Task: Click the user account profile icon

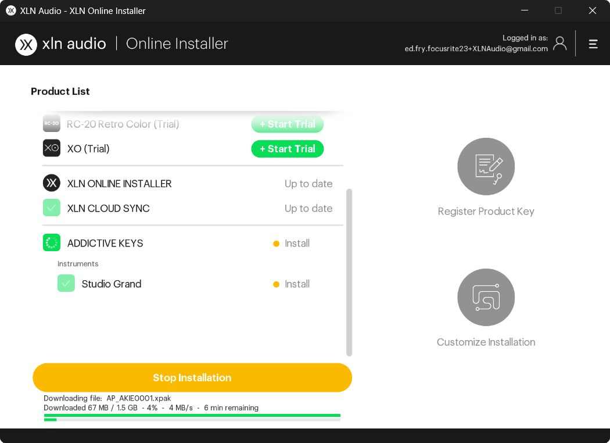Action: point(560,43)
